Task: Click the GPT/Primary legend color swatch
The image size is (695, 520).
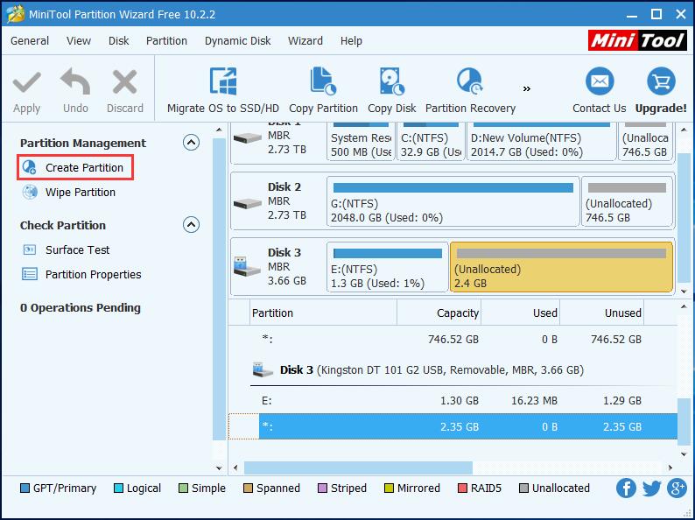Action: point(25,488)
